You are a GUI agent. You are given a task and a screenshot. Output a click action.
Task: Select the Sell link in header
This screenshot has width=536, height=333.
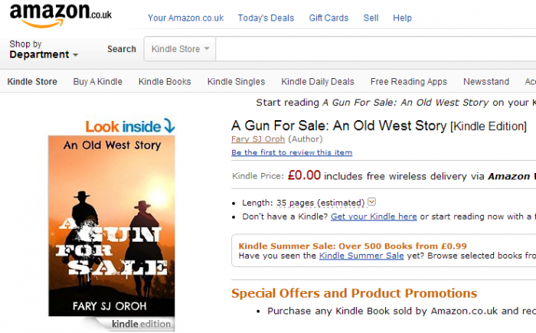pyautogui.click(x=371, y=18)
